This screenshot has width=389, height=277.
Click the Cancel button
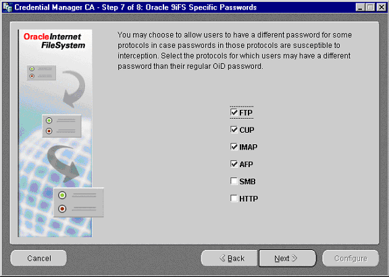point(38,258)
